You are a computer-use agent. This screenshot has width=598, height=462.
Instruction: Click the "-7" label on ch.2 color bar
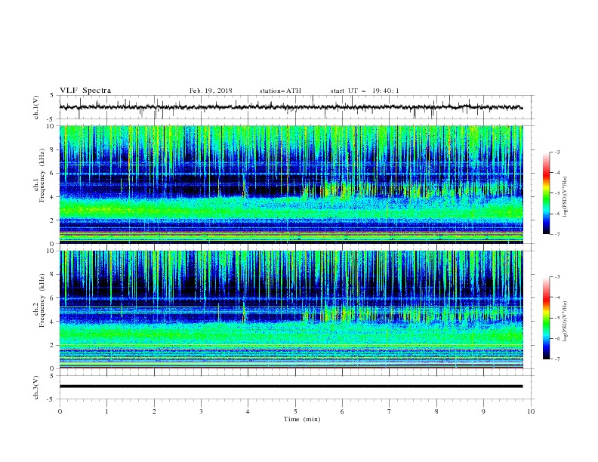pos(557,359)
